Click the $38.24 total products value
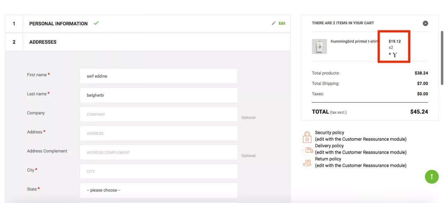444x203 pixels. coord(421,73)
